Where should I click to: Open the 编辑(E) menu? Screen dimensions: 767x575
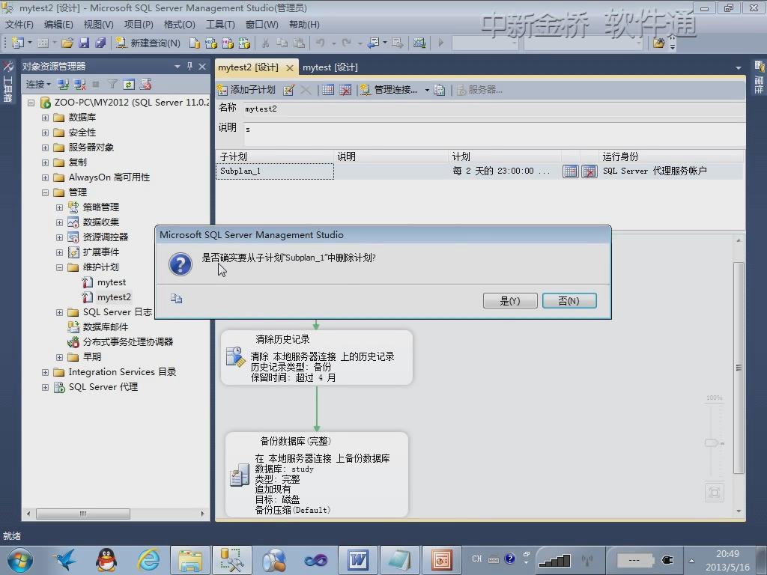click(58, 25)
